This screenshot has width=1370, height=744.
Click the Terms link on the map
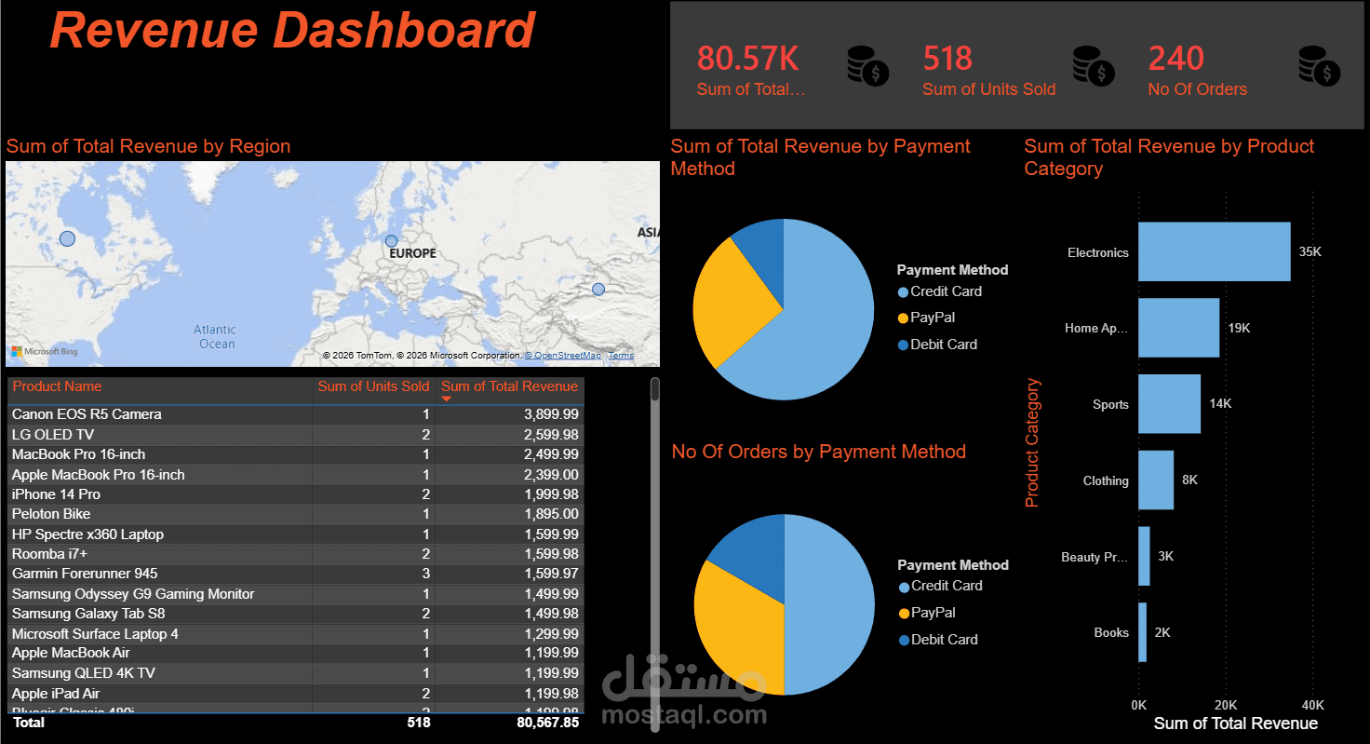coord(621,355)
